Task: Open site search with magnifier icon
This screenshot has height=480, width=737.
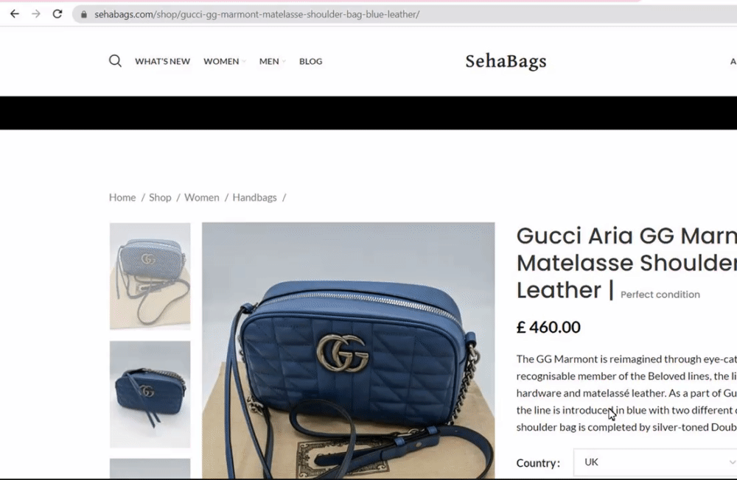Action: point(115,61)
